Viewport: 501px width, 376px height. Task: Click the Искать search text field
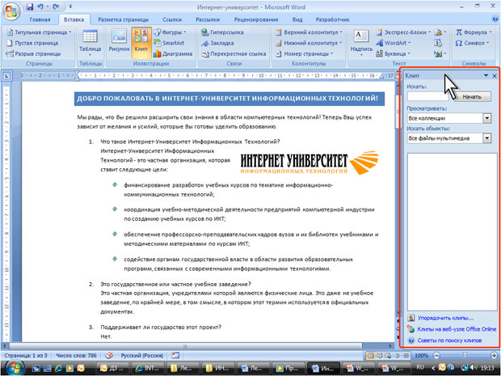428,96
